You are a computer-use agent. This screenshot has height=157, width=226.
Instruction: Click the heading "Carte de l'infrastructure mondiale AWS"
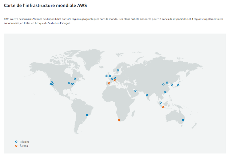[45, 5]
